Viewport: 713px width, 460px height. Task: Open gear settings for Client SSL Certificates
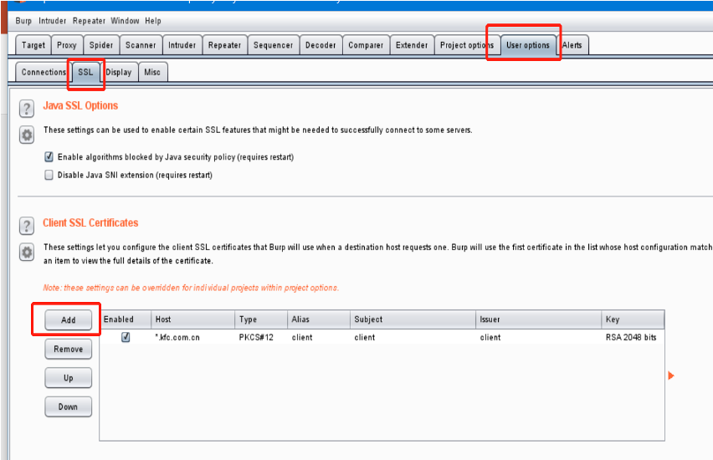[x=27, y=253]
